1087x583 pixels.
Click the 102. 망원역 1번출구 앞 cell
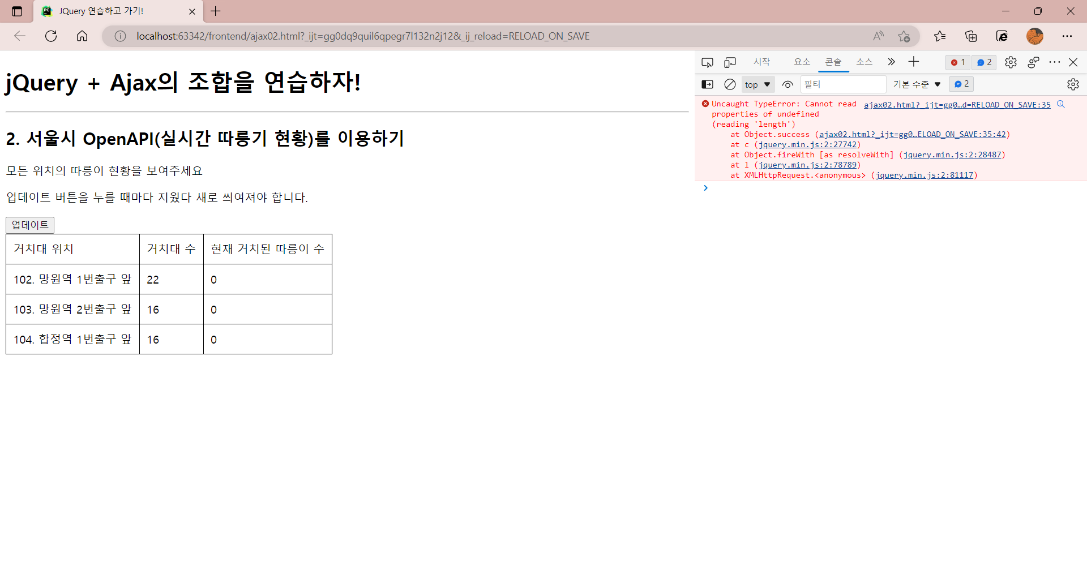72,279
